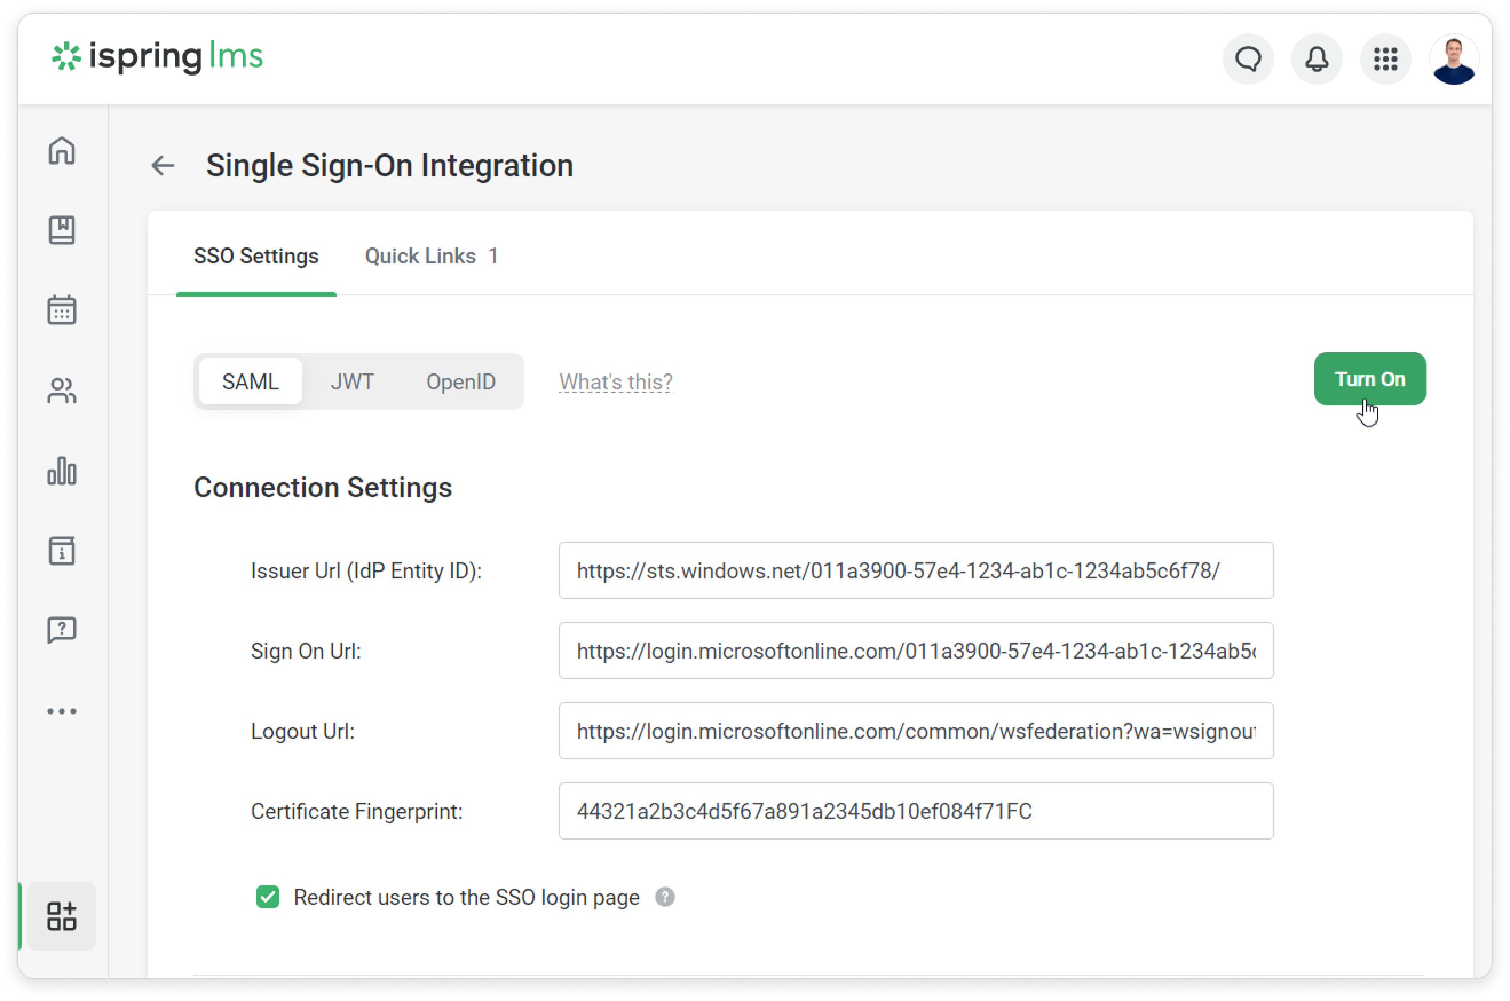Open the apps grid icon in header

[1386, 60]
